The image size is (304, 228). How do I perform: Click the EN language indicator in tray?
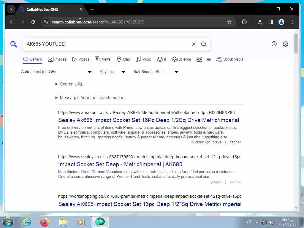(248, 221)
